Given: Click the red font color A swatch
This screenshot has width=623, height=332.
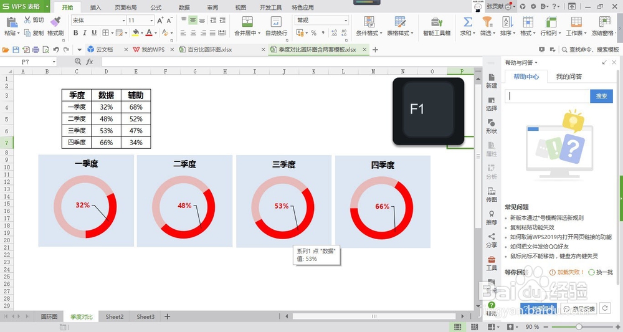Looking at the screenshot, I should [149, 33].
